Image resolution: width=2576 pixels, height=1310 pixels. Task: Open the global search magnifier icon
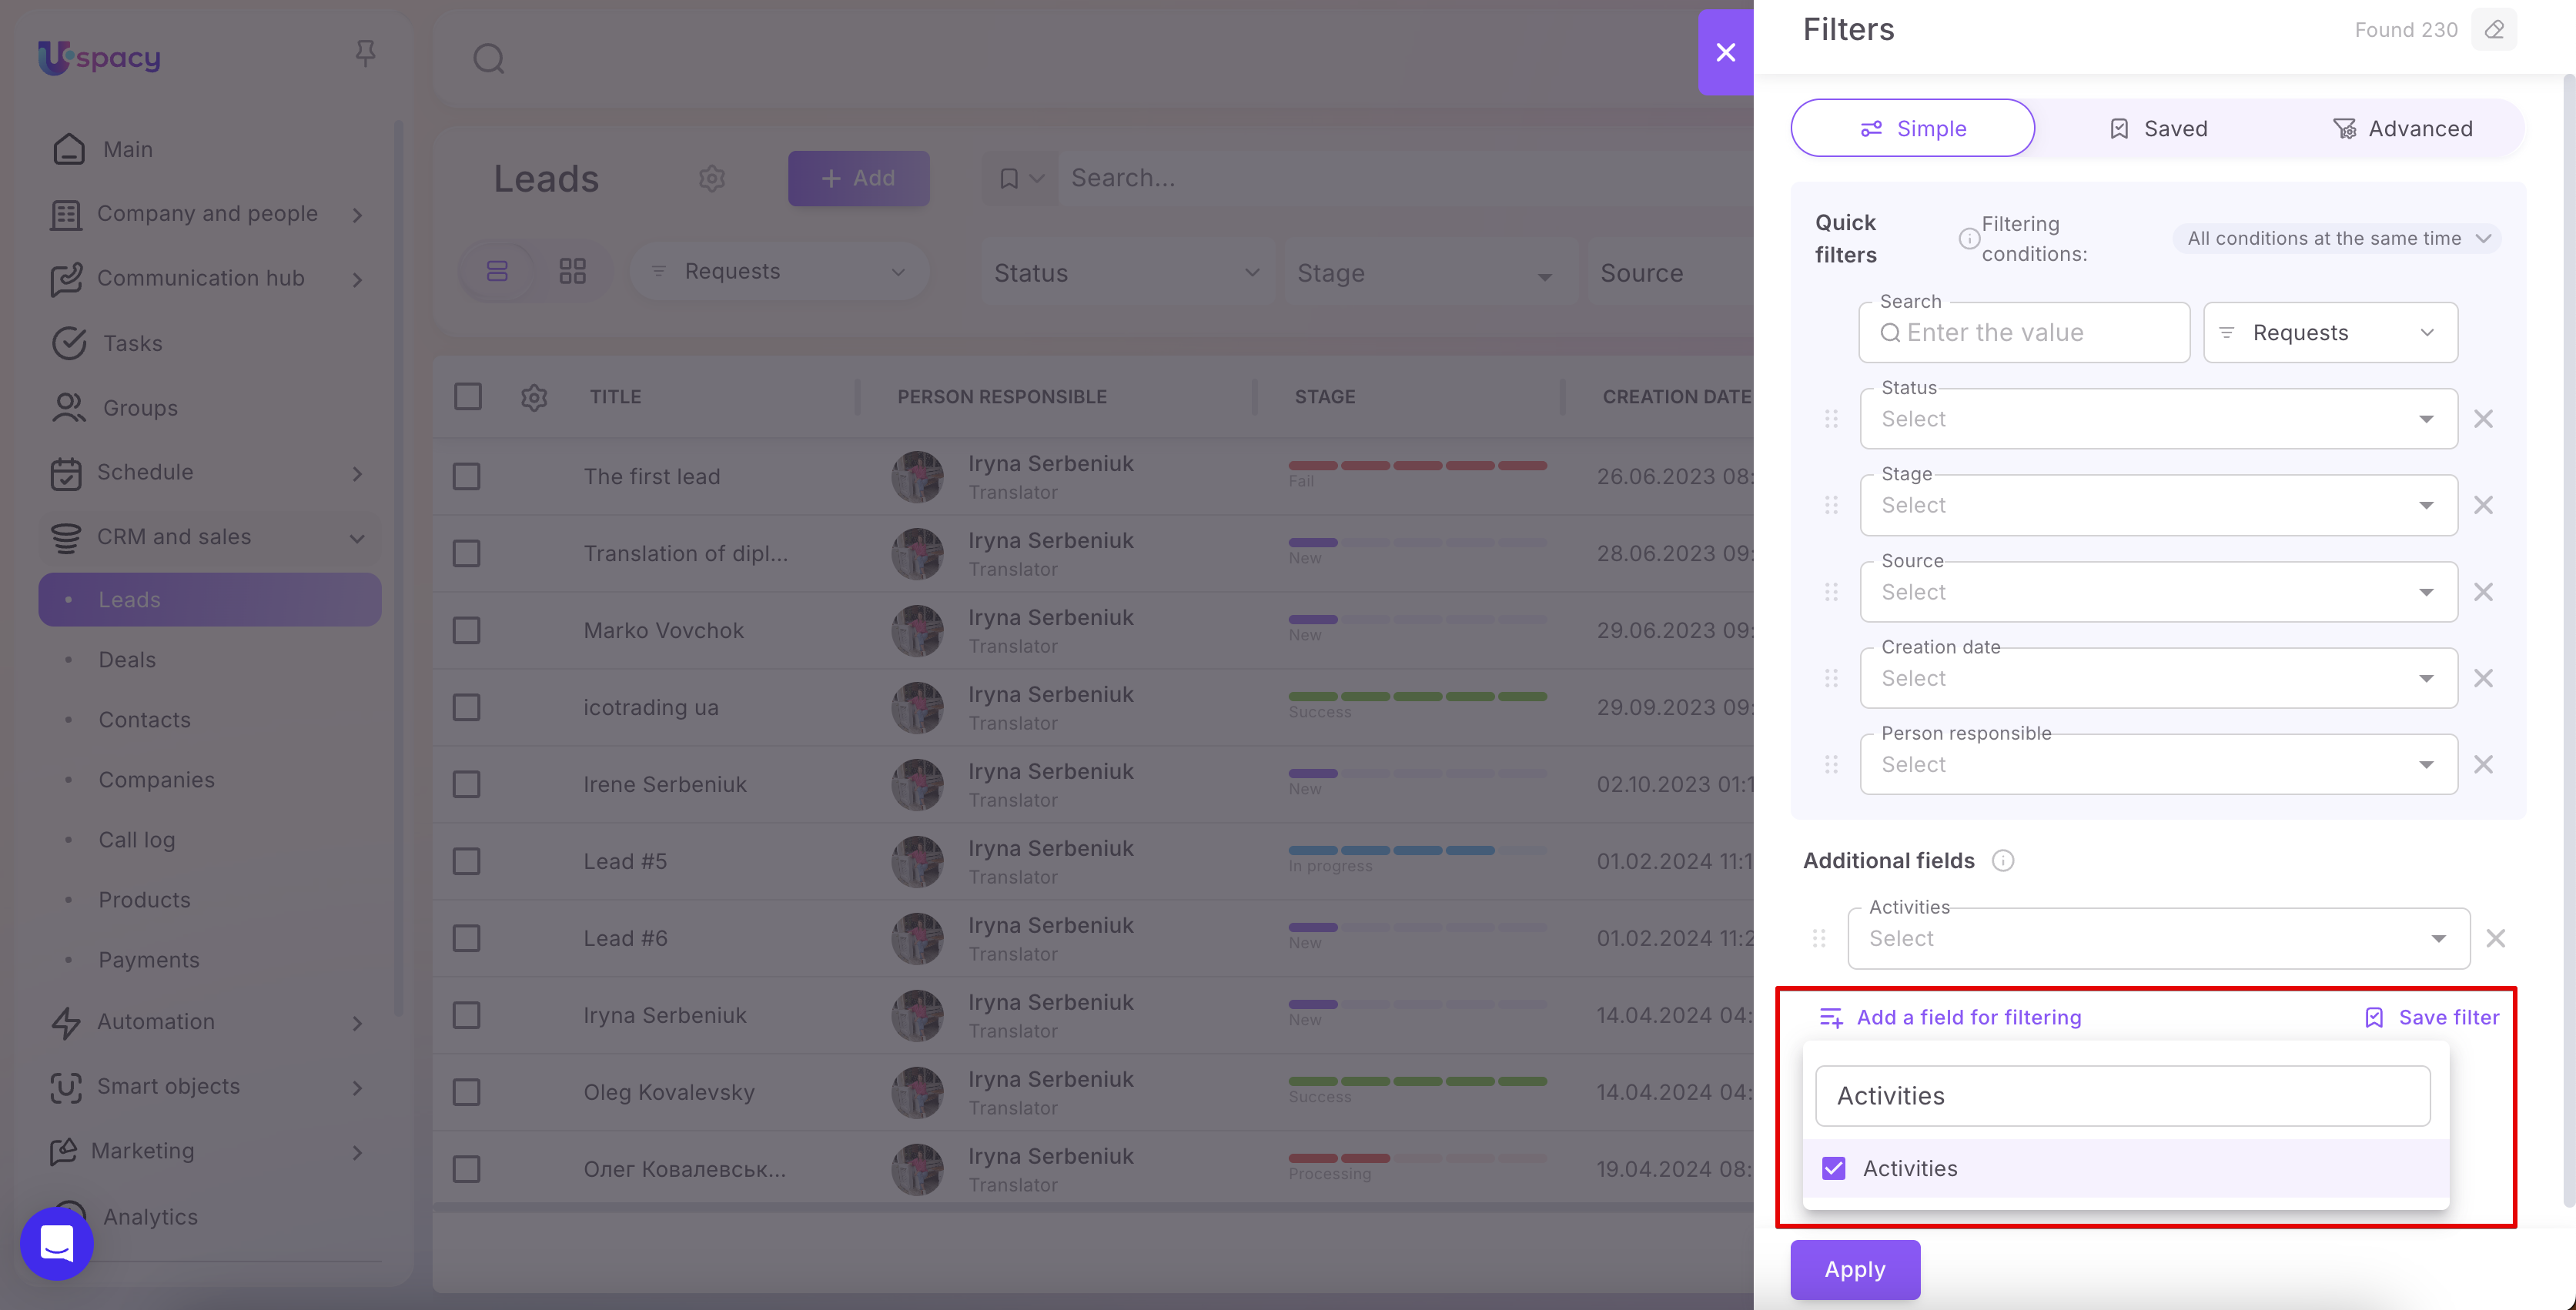pyautogui.click(x=488, y=58)
